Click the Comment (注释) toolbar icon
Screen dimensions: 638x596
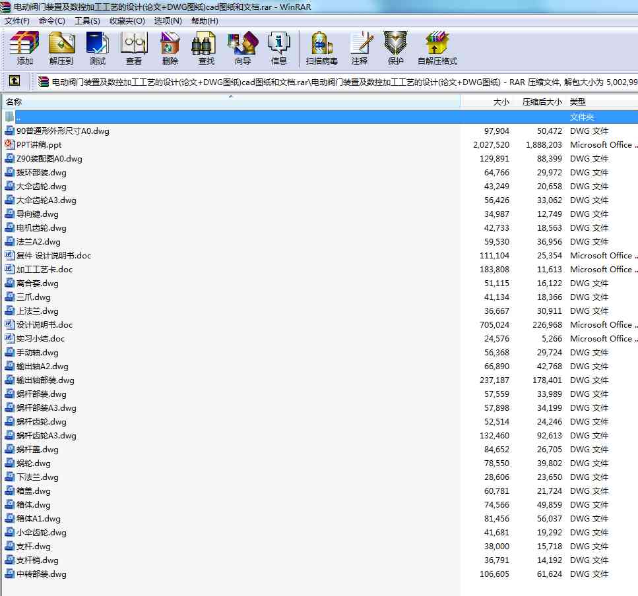pos(360,48)
